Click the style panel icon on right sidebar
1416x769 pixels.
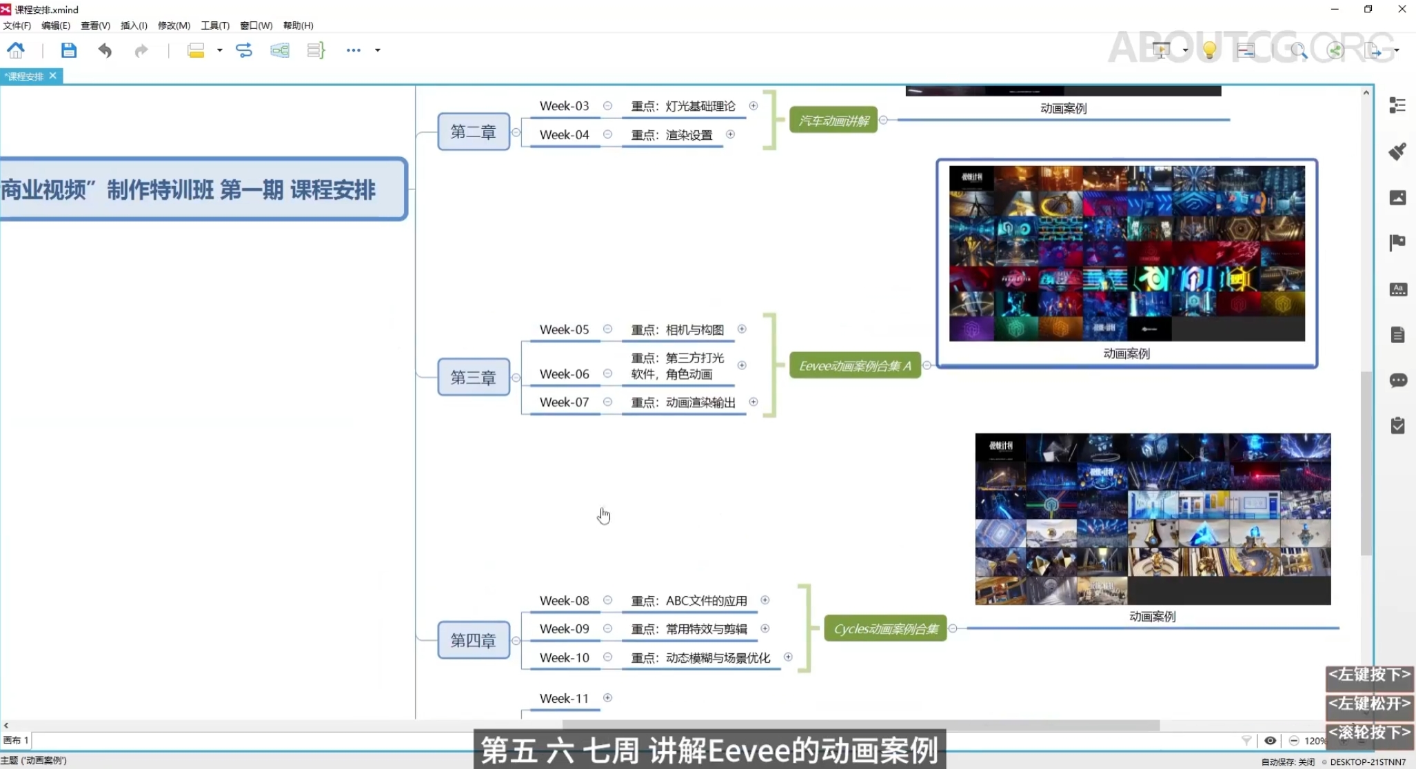(x=1397, y=152)
